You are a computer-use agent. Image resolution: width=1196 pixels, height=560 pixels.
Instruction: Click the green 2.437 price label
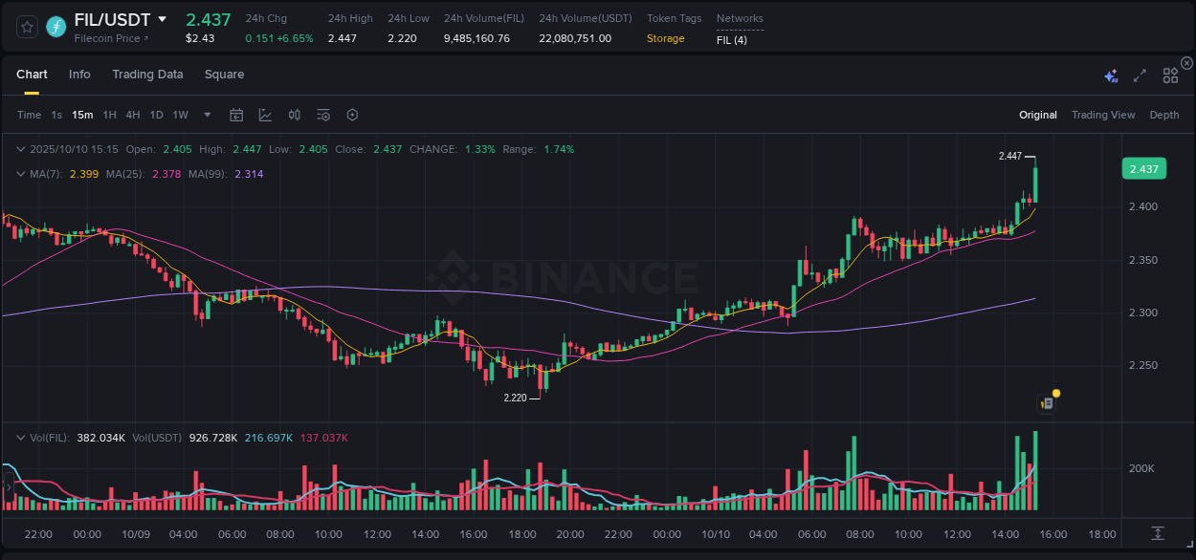click(x=1143, y=168)
